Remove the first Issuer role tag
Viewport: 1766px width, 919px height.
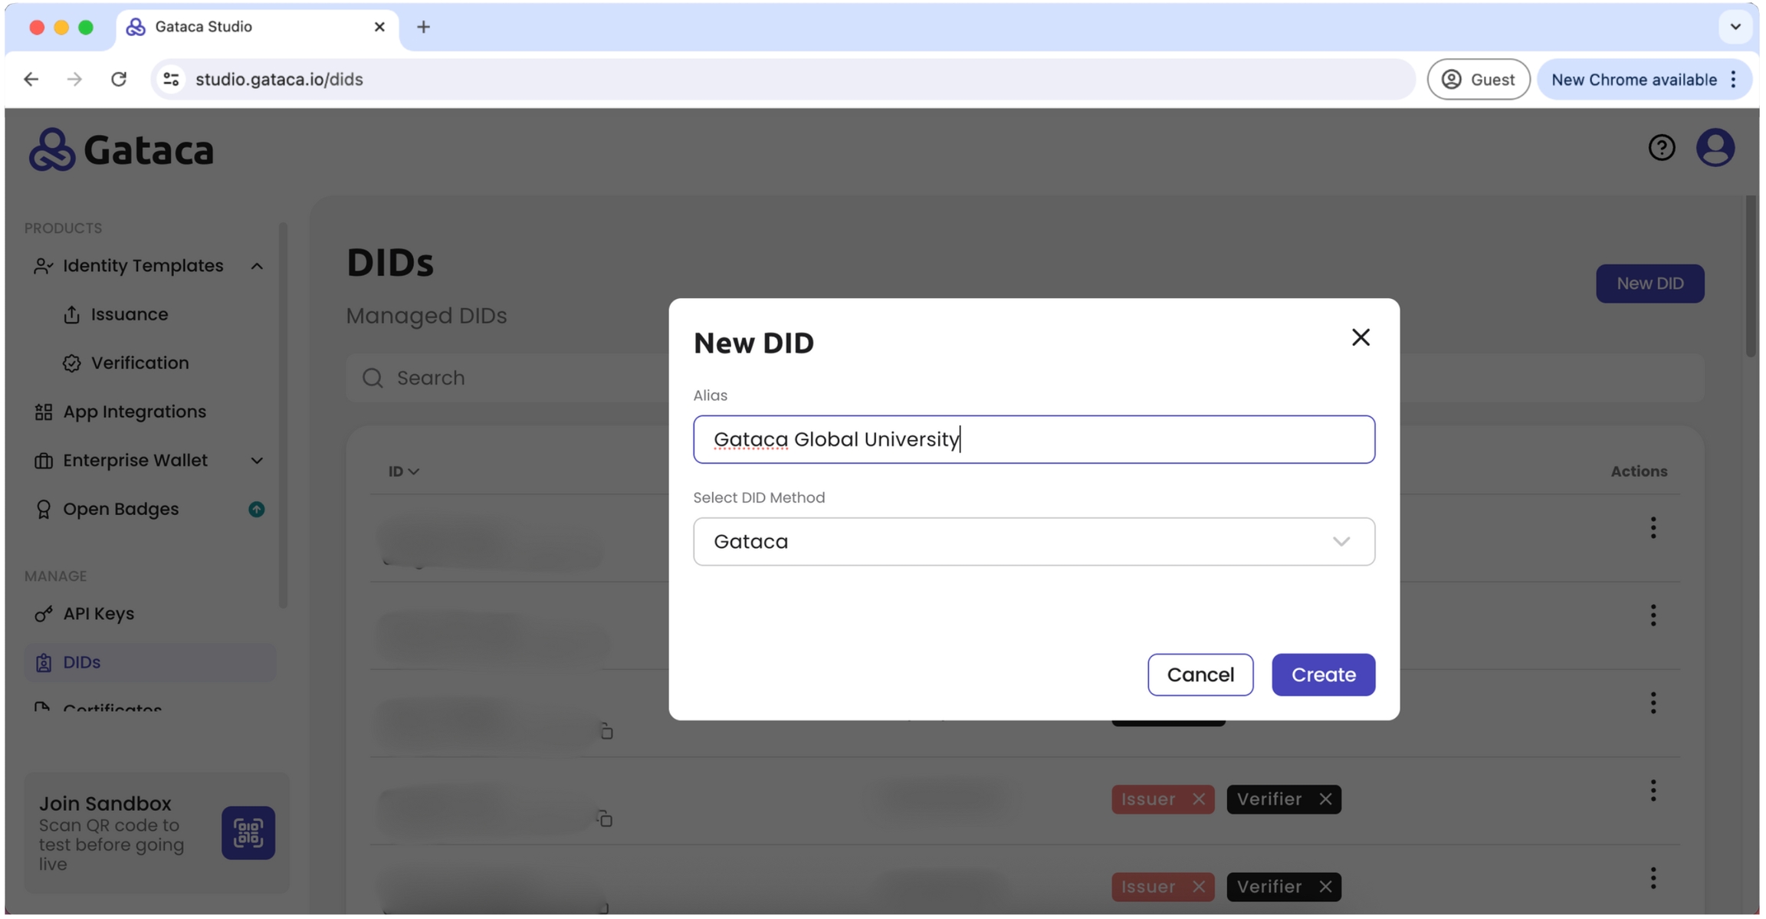point(1199,799)
